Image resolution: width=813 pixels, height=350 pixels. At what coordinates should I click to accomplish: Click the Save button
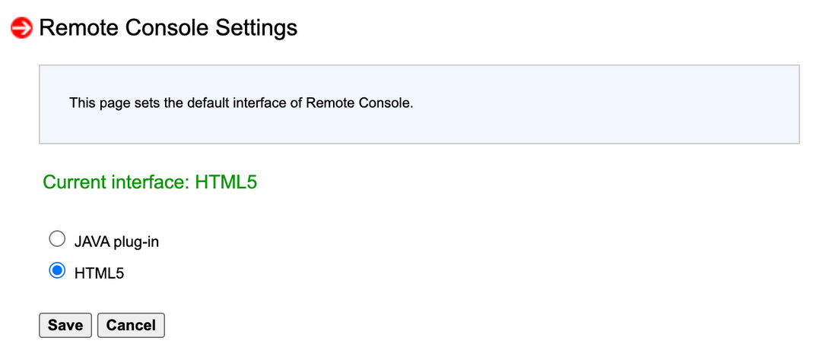(x=65, y=325)
